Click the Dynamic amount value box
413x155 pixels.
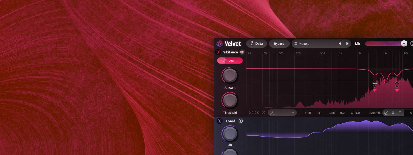tap(409, 113)
